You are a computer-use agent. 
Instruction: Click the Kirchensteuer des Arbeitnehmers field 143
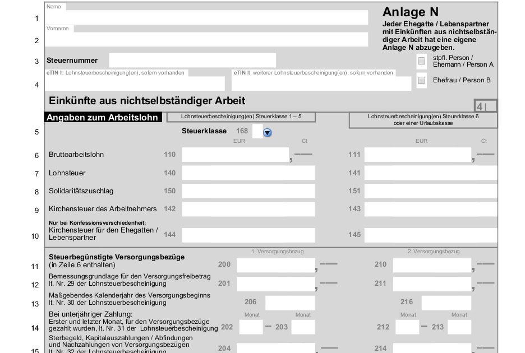[431, 209]
